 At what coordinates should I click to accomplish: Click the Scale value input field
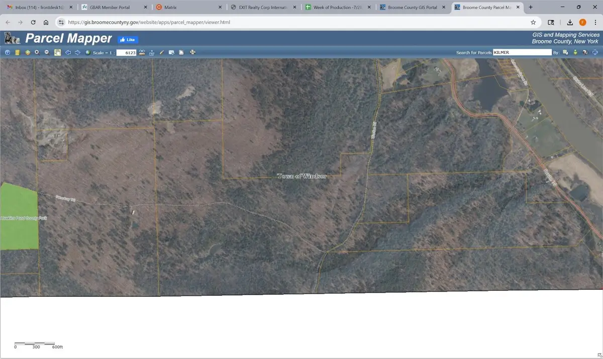pos(126,53)
